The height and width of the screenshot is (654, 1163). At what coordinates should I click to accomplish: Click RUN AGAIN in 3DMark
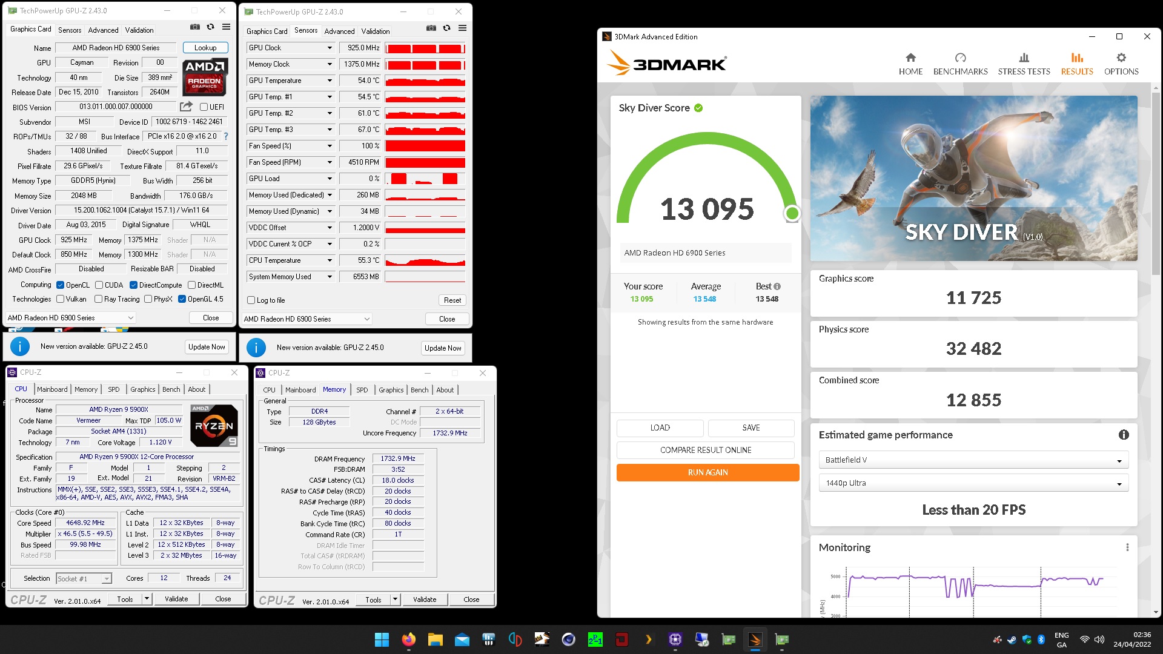pos(707,472)
